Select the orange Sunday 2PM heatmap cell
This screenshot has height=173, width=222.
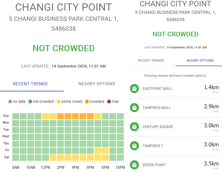pos(60,116)
